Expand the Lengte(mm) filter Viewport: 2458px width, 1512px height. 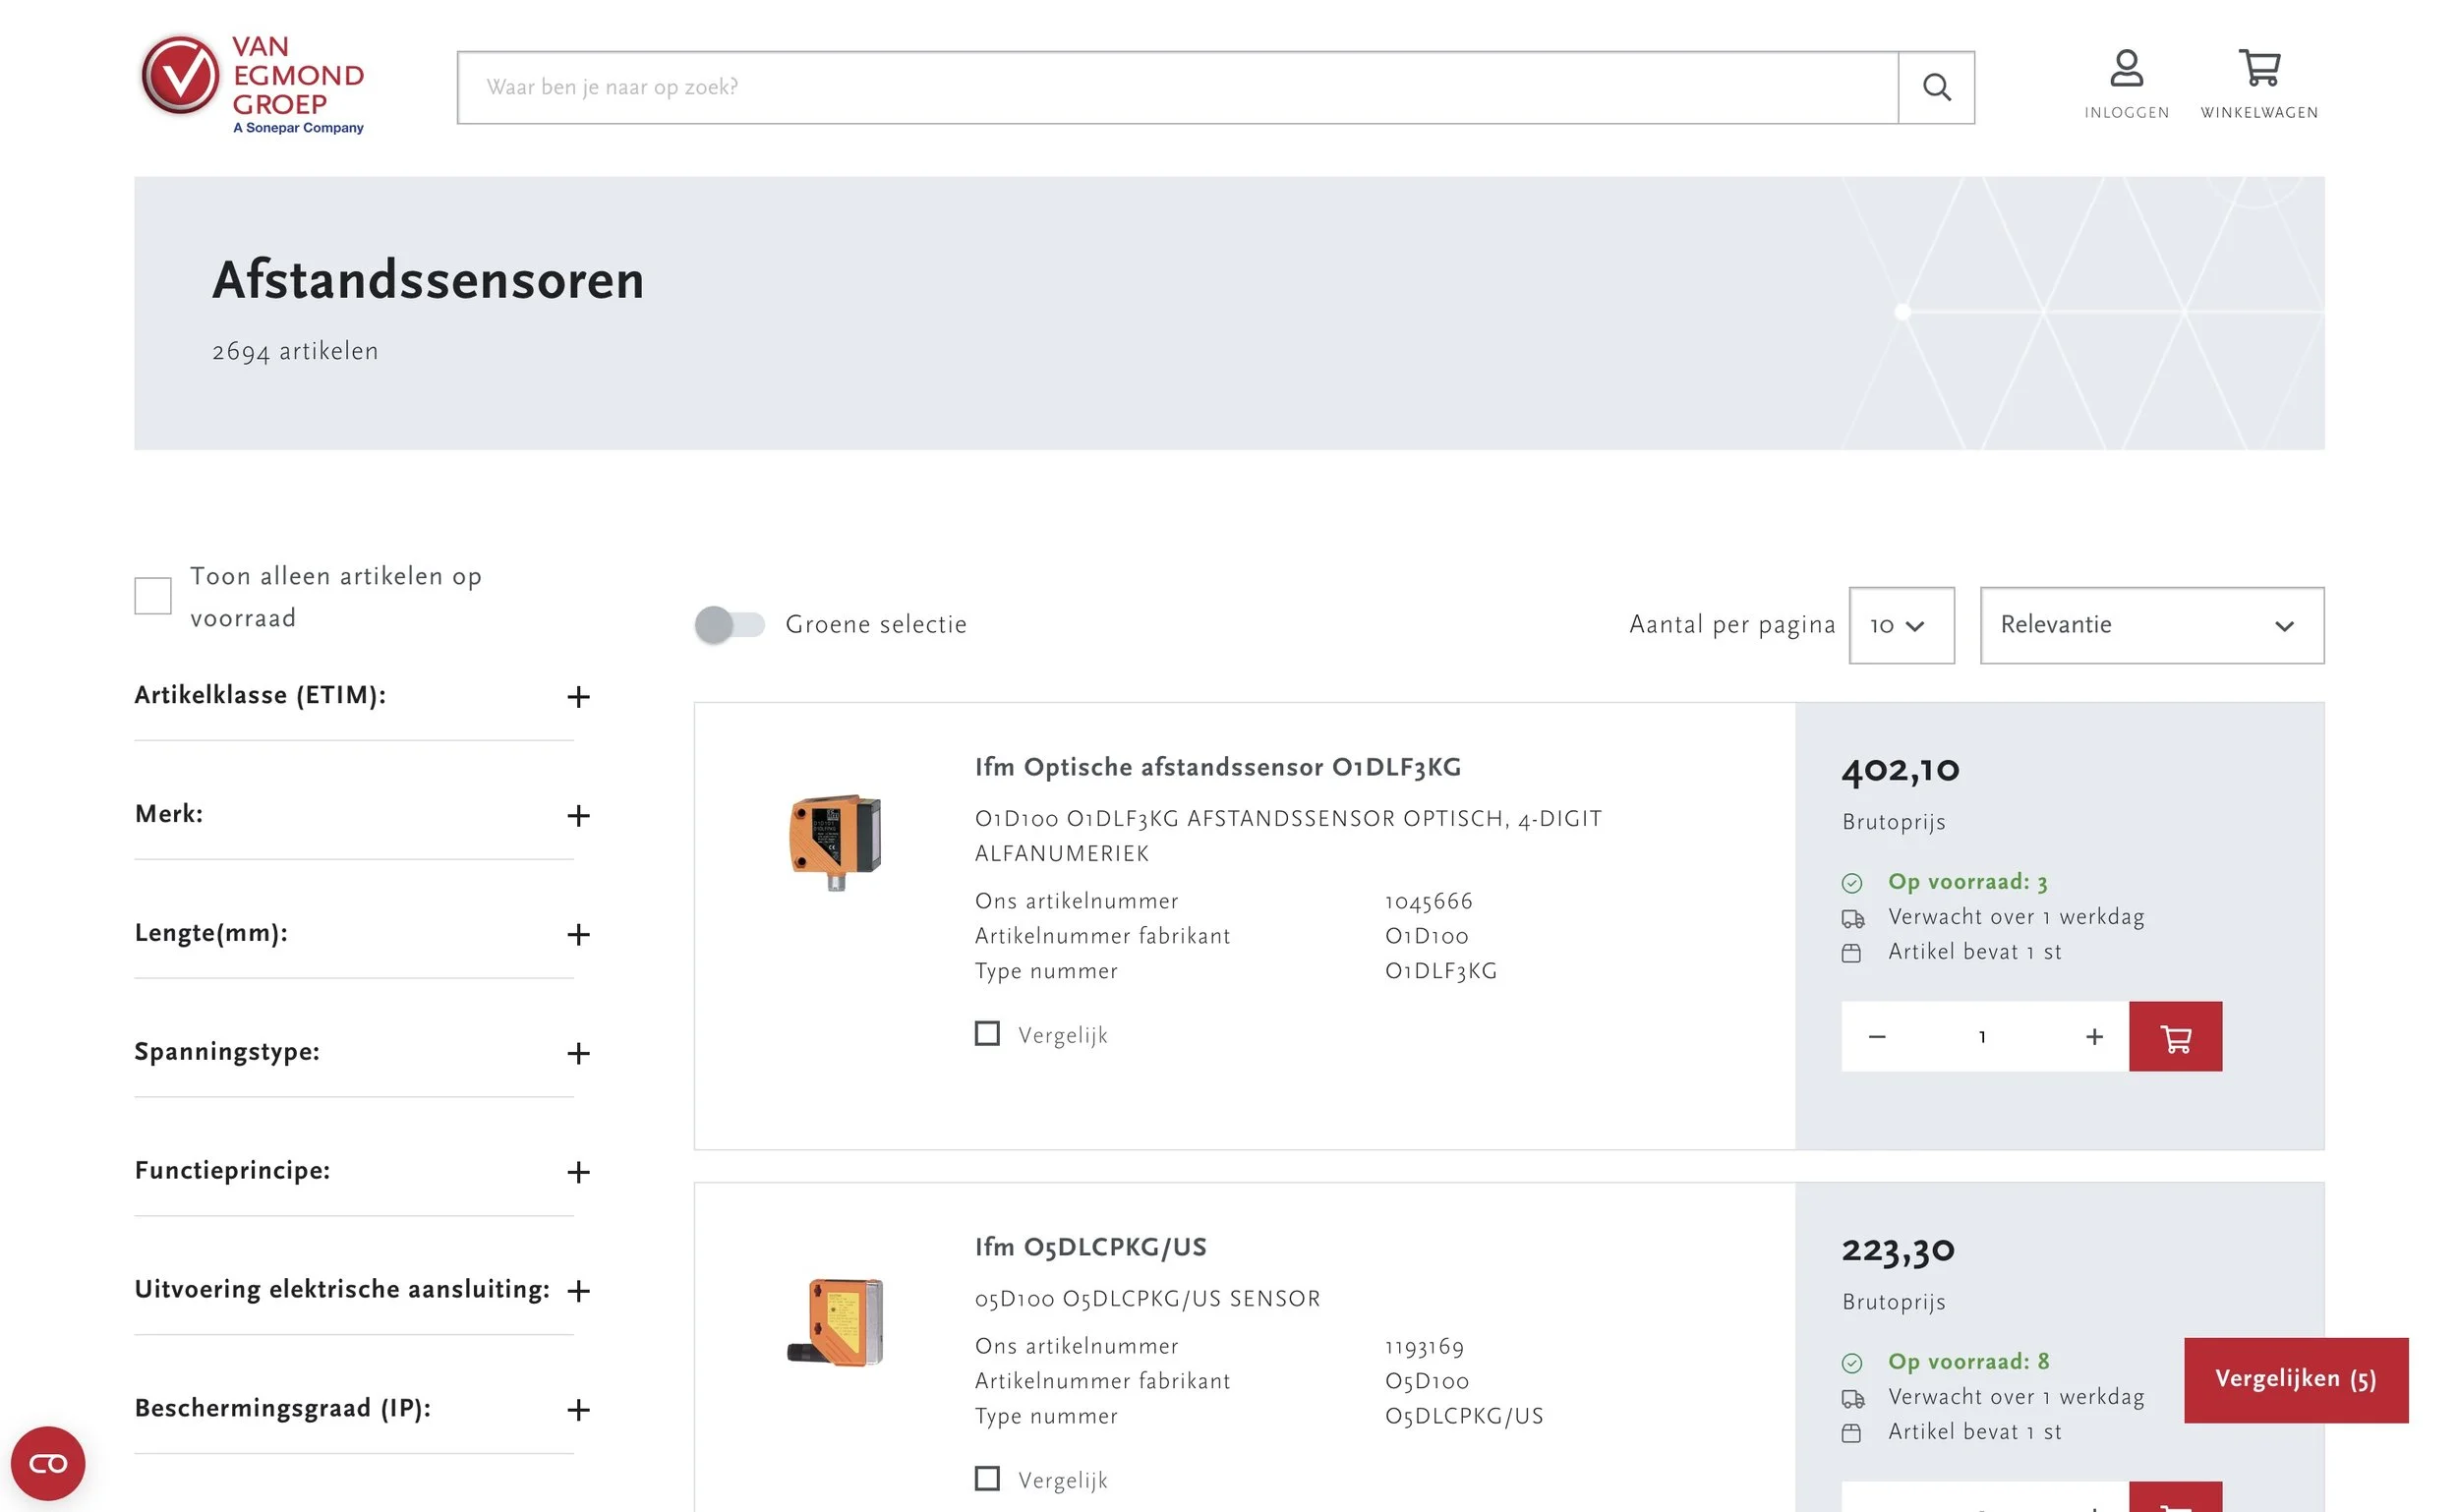tap(578, 935)
